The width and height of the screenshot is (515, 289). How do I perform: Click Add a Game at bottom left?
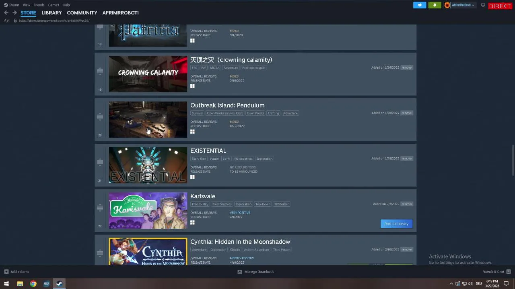click(x=16, y=272)
